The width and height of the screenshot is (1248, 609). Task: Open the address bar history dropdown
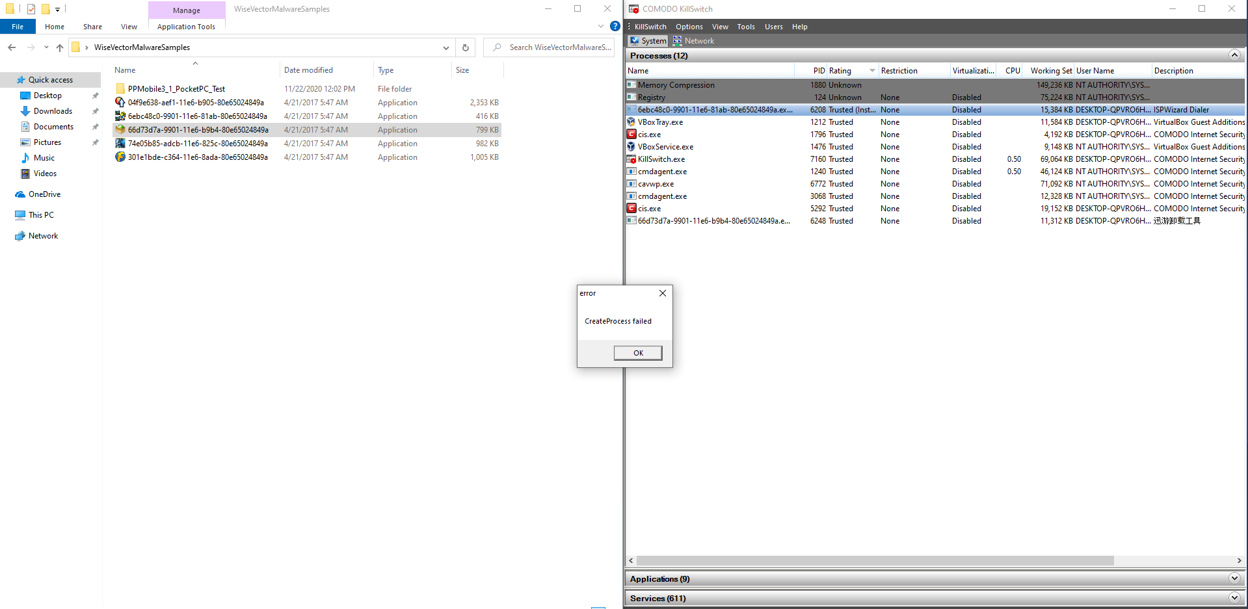(x=446, y=47)
